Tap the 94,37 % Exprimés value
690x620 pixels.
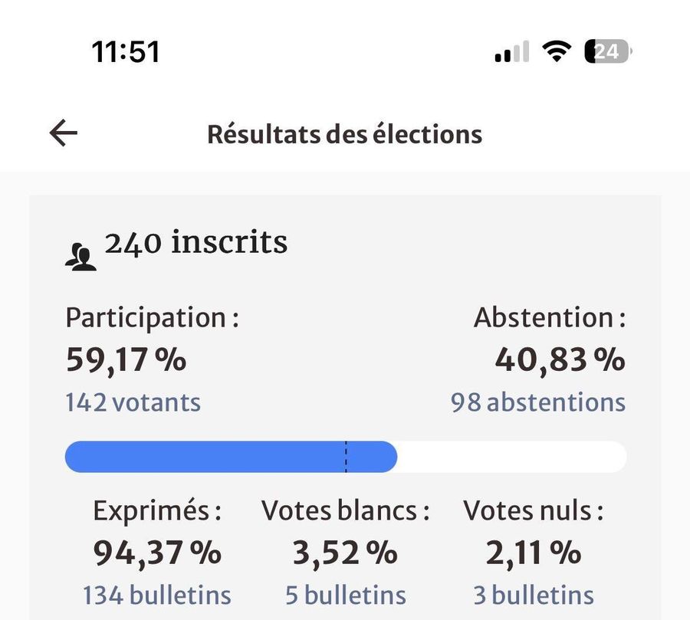click(x=157, y=552)
